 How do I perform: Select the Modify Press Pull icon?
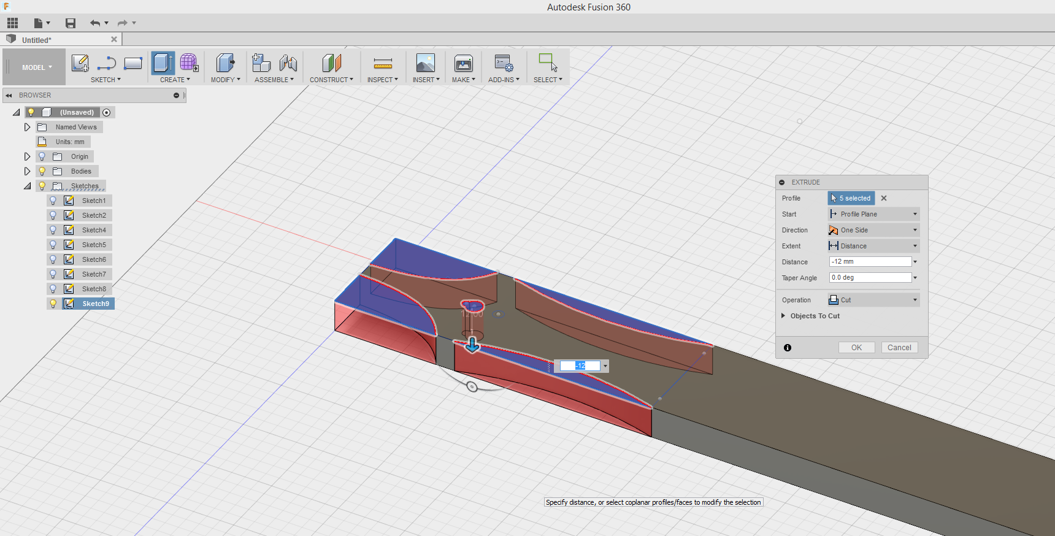point(225,63)
